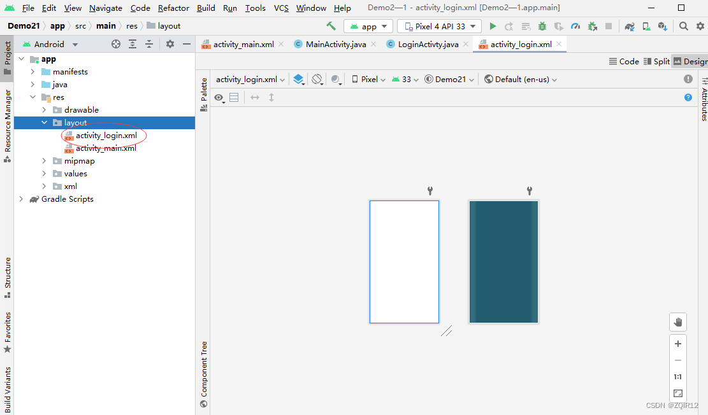
Task: Open the Attributes side panel
Action: click(704, 99)
